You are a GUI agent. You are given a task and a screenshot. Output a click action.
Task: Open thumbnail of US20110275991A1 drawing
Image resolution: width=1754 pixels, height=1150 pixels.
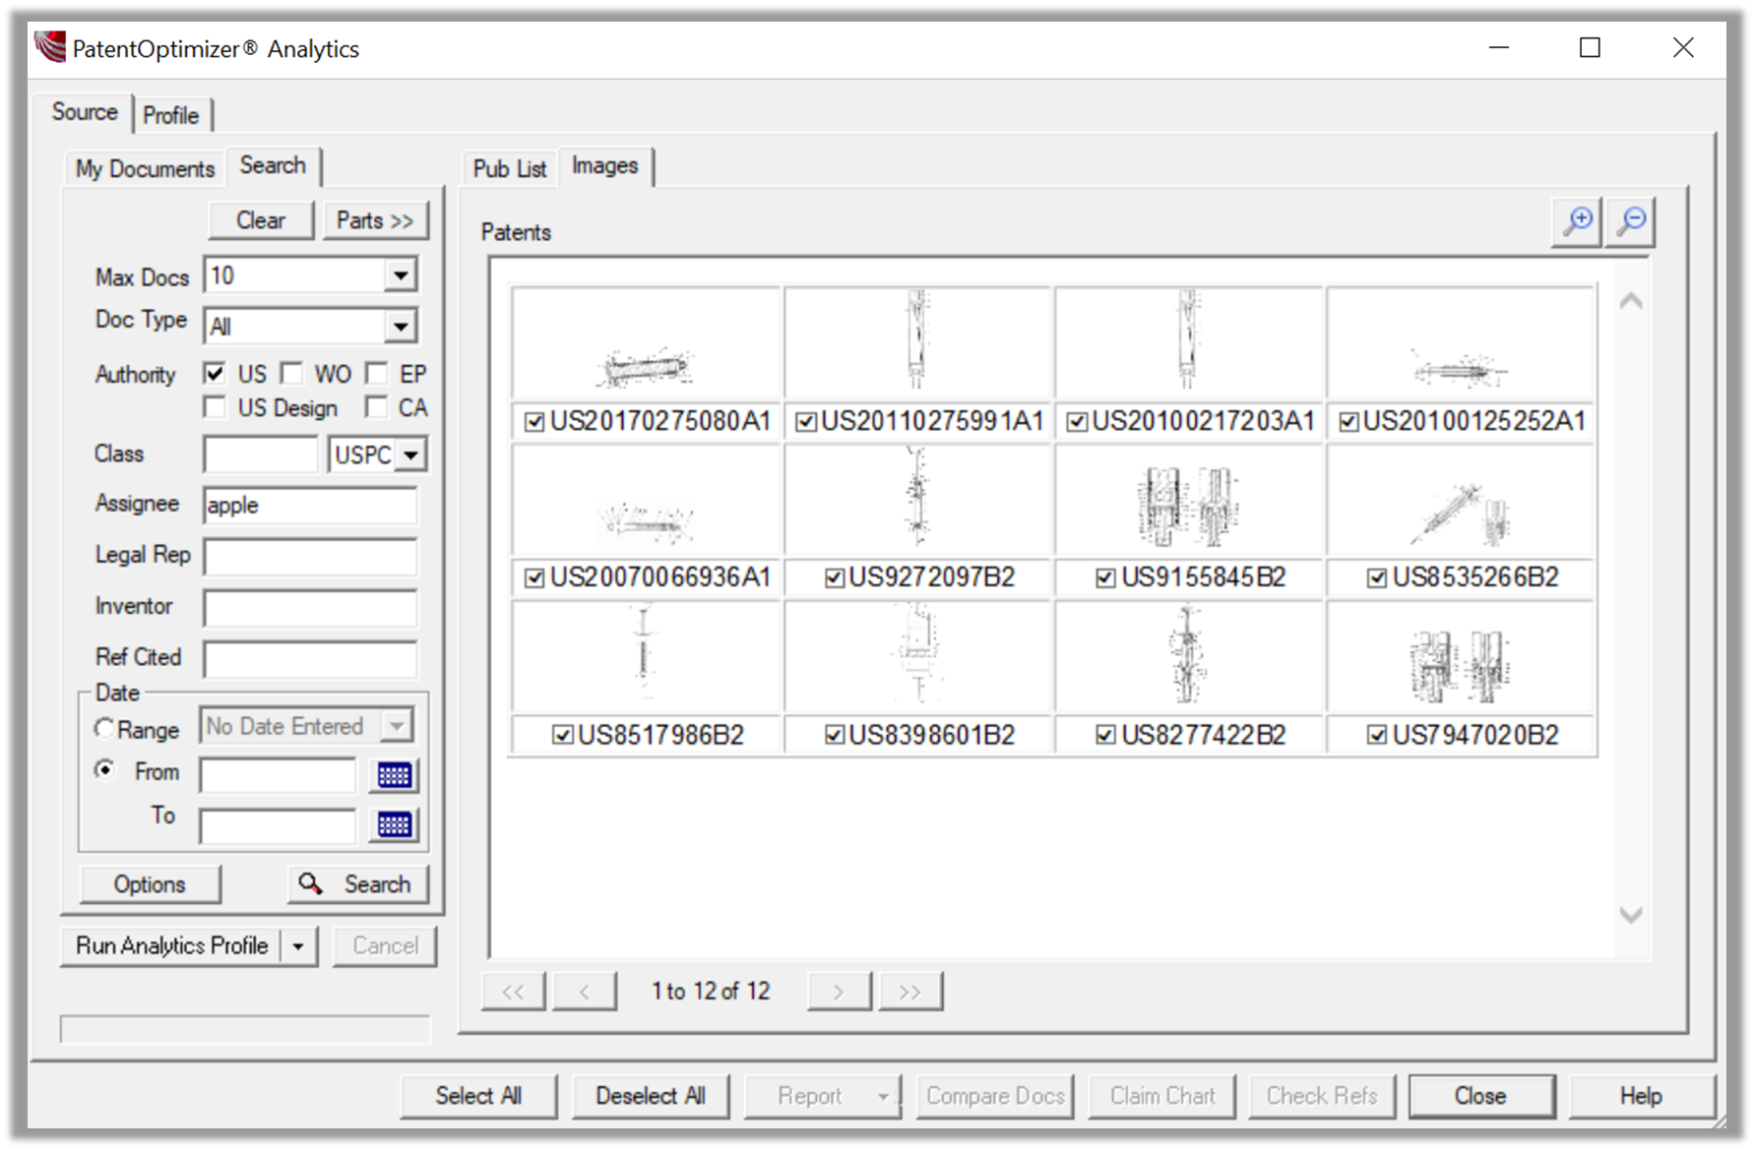(917, 343)
